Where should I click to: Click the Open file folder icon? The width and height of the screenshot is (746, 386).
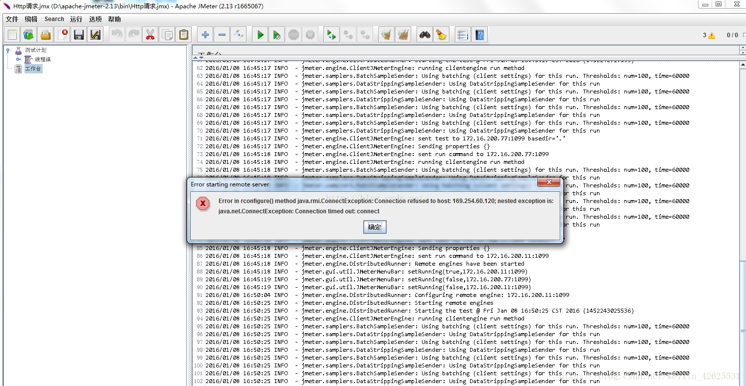46,35
